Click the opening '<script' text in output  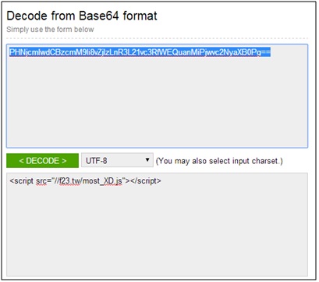21,180
